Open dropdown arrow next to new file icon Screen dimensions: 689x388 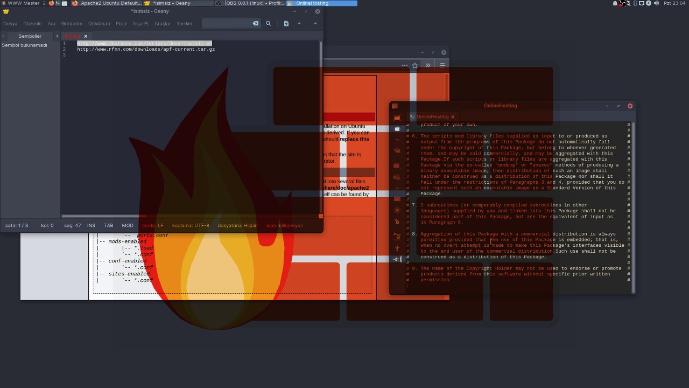click(299, 24)
